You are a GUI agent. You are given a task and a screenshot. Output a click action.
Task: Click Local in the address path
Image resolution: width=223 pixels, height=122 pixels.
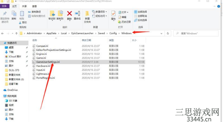(64, 33)
